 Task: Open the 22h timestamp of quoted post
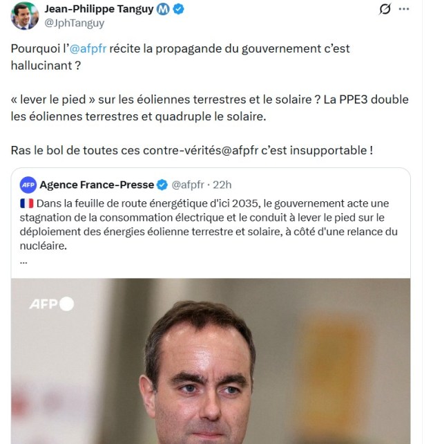coord(222,185)
